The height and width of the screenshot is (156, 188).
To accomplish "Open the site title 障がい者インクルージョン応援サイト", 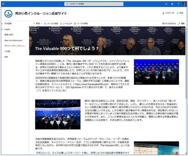I will click(41, 13).
